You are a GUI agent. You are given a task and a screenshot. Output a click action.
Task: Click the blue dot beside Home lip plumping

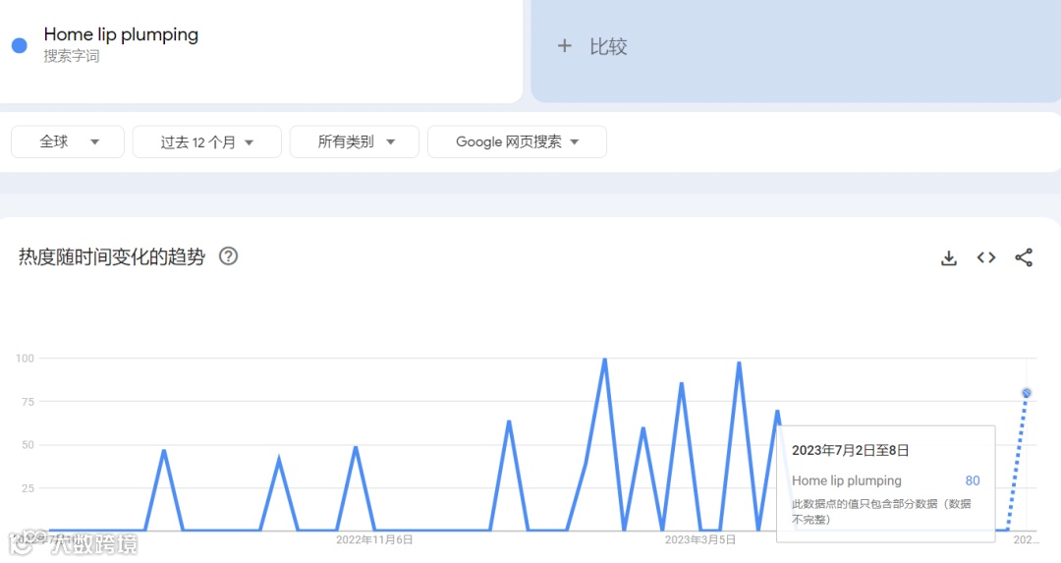pos(20,45)
